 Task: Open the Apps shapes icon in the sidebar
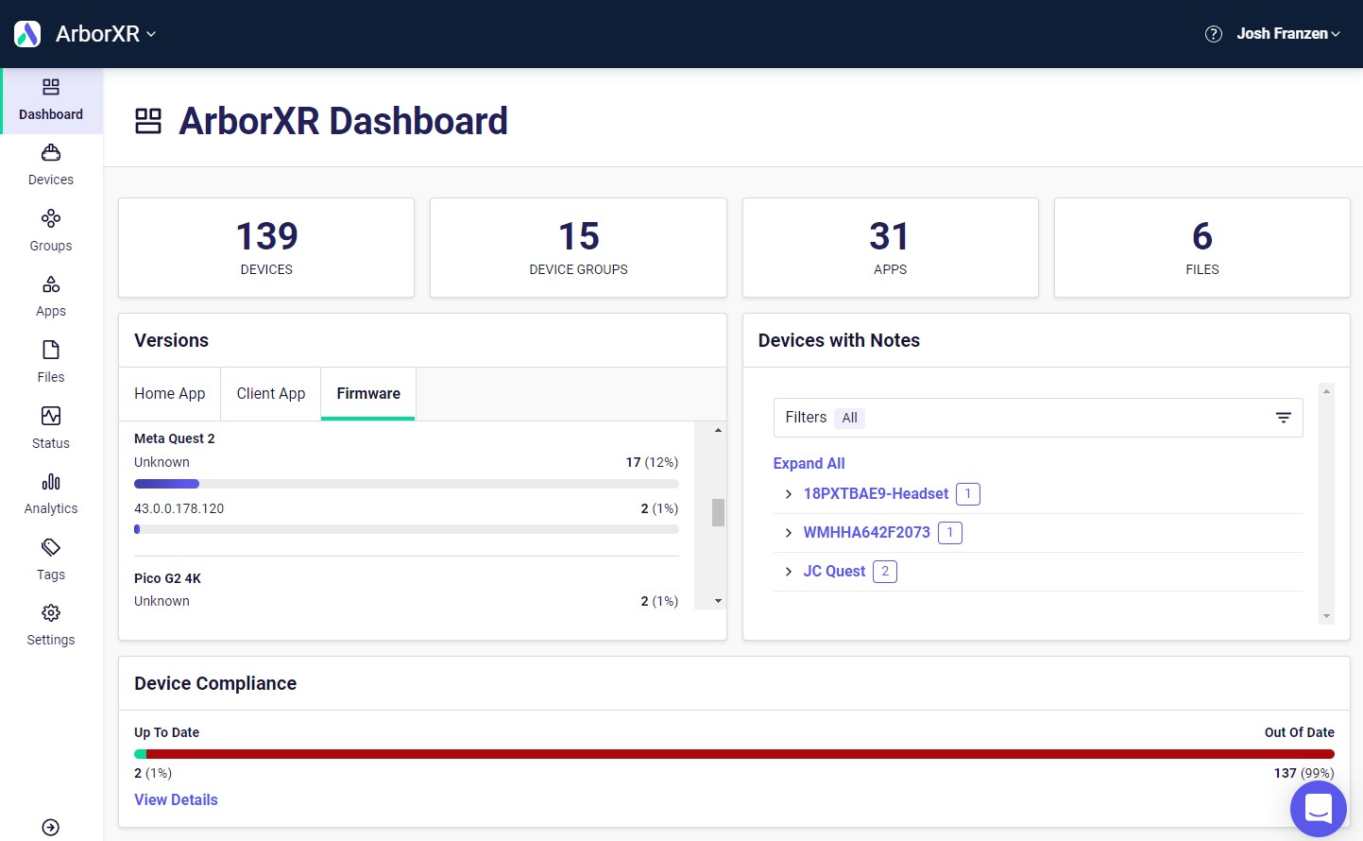tap(51, 284)
